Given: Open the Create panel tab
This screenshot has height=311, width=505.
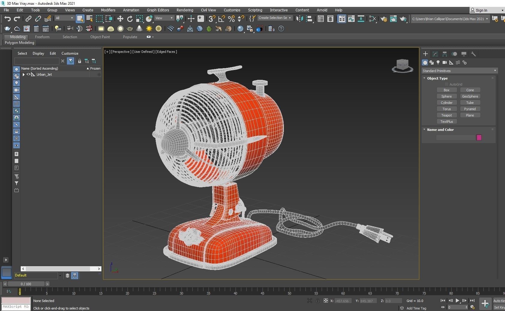Looking at the screenshot, I should 425,54.
